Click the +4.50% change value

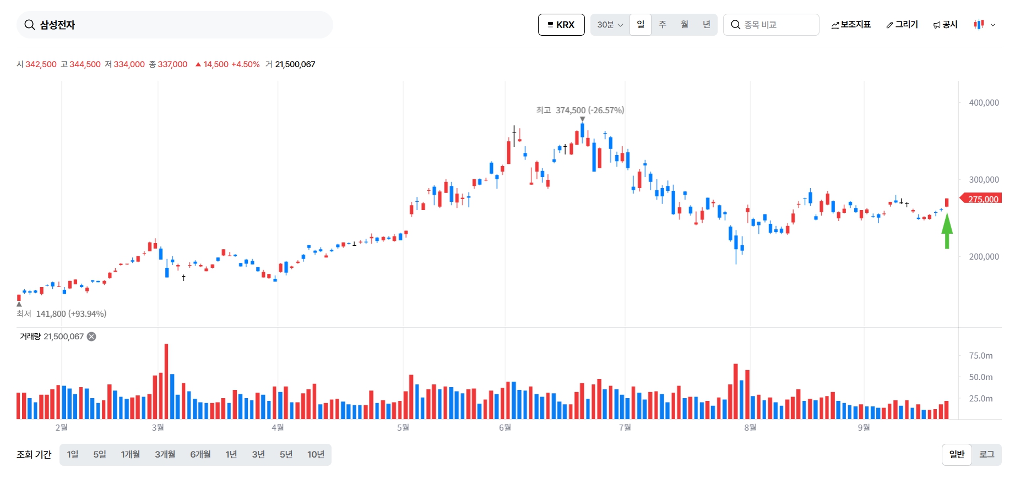tap(246, 64)
